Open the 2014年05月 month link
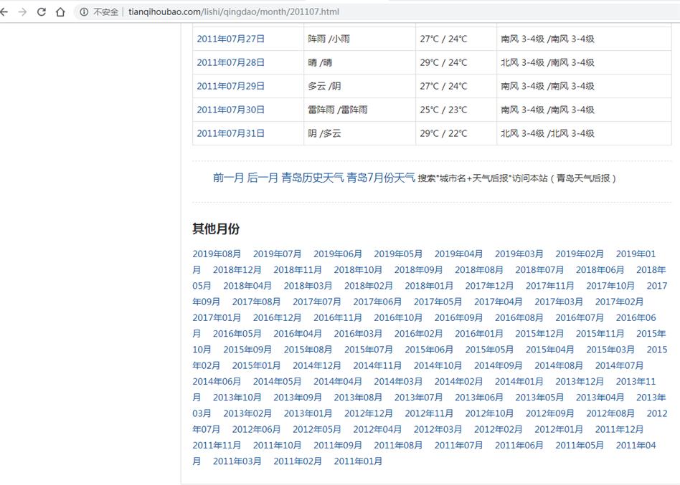The height and width of the screenshot is (485, 680). click(x=277, y=382)
